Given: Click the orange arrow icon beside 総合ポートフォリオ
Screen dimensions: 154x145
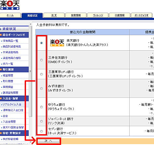Looking at the screenshot, I should (1, 35).
